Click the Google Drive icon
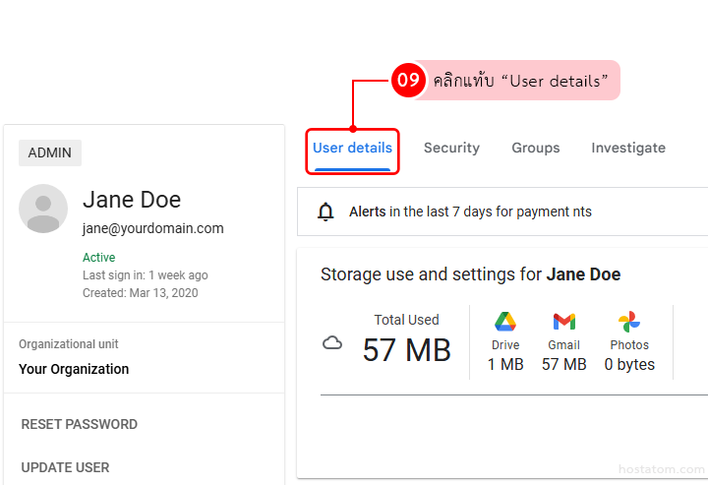708x485 pixels. pos(505,322)
